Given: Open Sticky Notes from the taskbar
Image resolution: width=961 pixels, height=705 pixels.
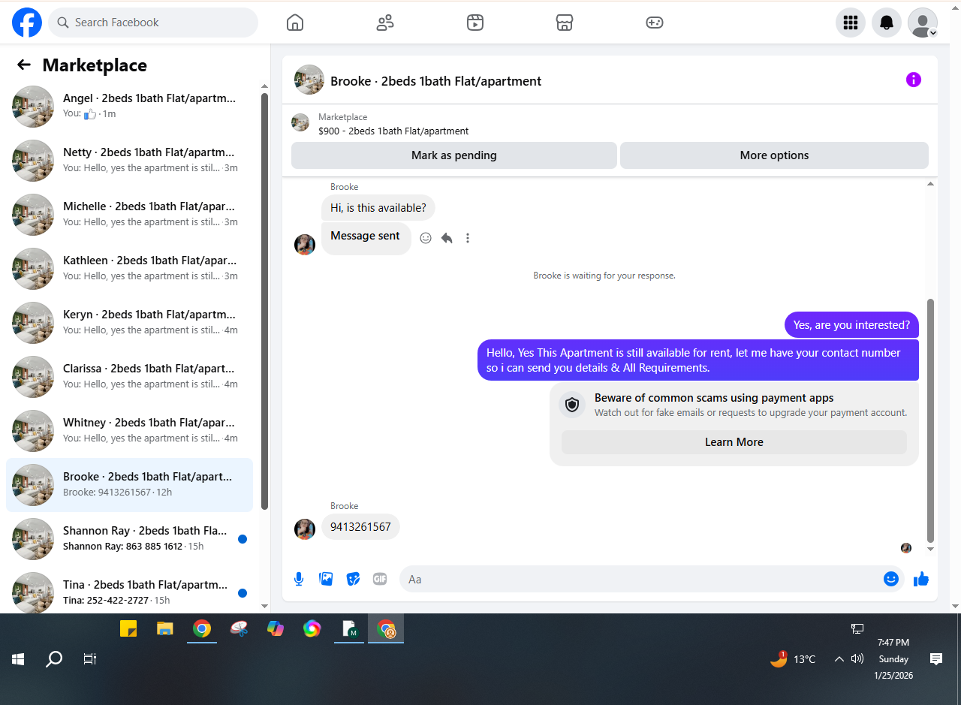Looking at the screenshot, I should [x=128, y=628].
